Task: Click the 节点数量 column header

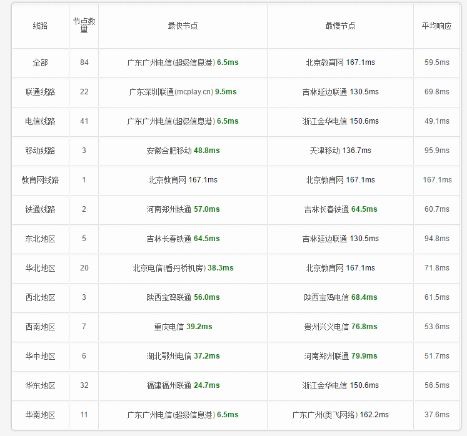Action: (x=84, y=25)
